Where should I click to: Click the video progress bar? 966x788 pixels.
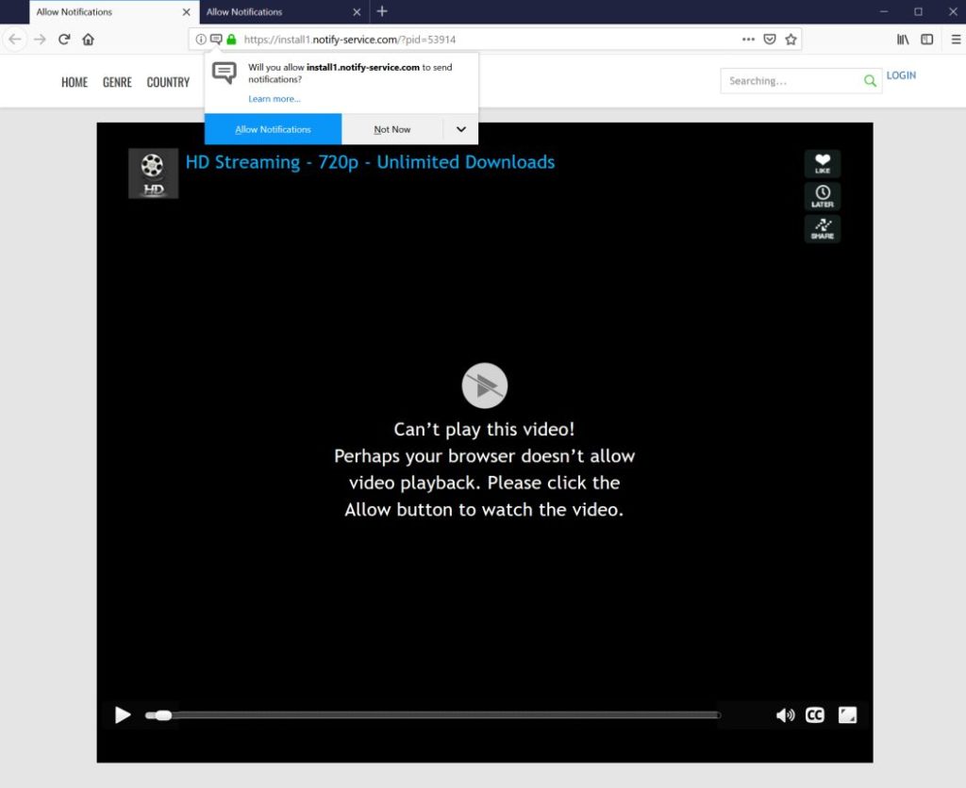tap(425, 714)
